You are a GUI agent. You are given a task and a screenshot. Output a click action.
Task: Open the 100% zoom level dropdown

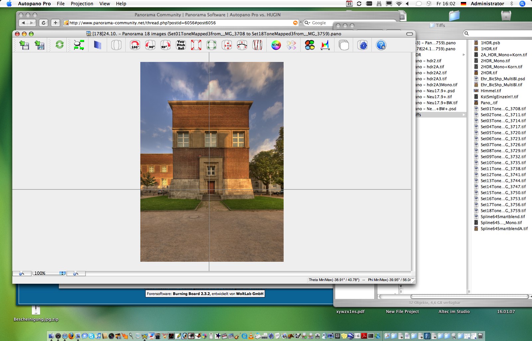[x=62, y=273]
